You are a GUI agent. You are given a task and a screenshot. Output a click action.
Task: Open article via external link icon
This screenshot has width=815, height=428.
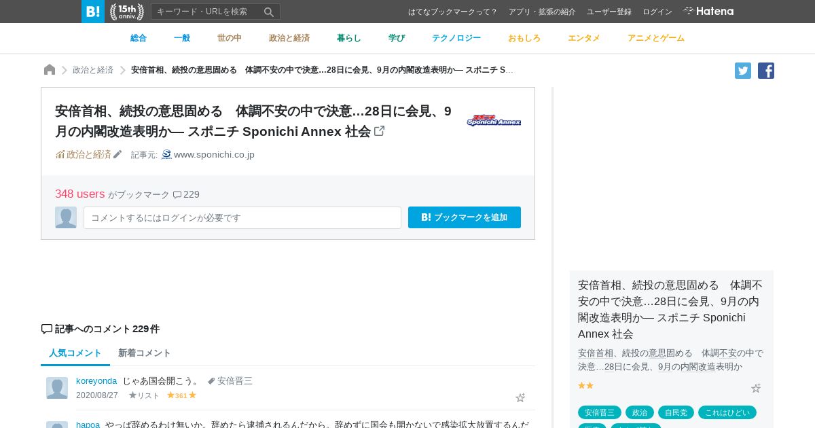coord(380,131)
